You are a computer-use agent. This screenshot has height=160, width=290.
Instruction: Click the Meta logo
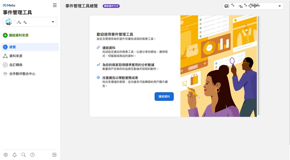pyautogui.click(x=9, y=5)
